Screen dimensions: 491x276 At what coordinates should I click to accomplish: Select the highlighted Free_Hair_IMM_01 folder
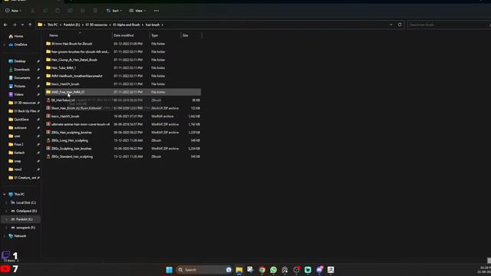pyautogui.click(x=123, y=92)
